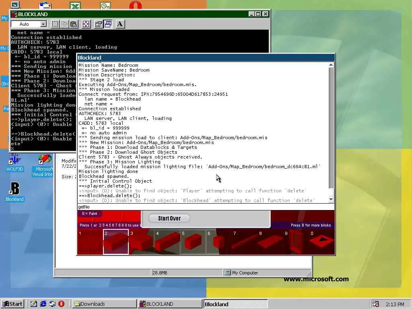The width and height of the screenshot is (412, 309).
Task: Click the Blockland game taskbar button
Action: pyautogui.click(x=235, y=304)
